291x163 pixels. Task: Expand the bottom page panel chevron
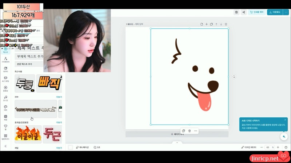177,143
